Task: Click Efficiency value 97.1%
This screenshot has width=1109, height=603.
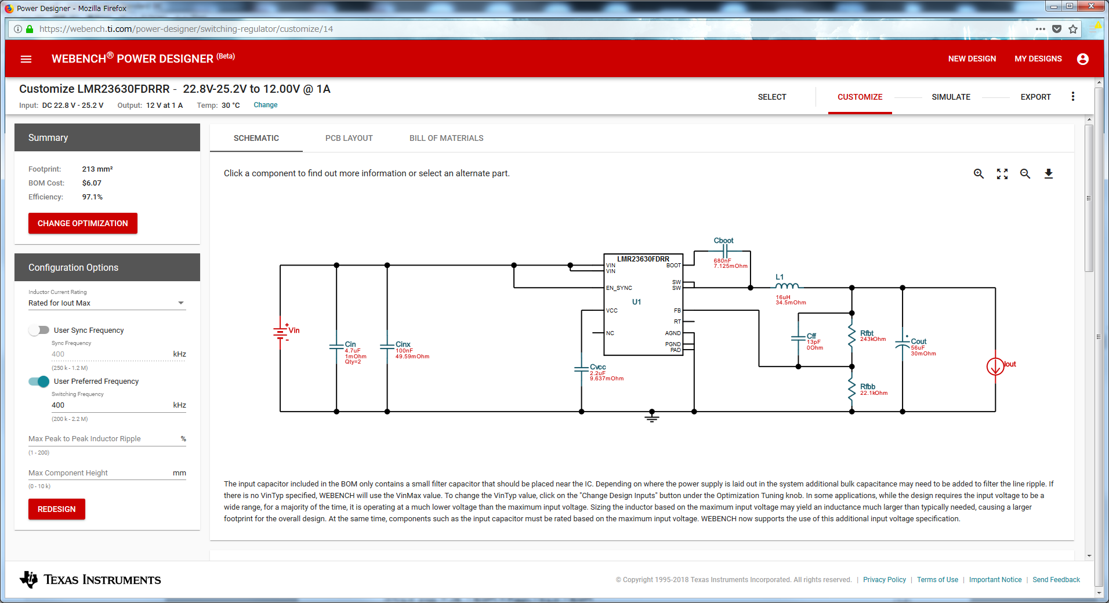Action: pyautogui.click(x=92, y=197)
